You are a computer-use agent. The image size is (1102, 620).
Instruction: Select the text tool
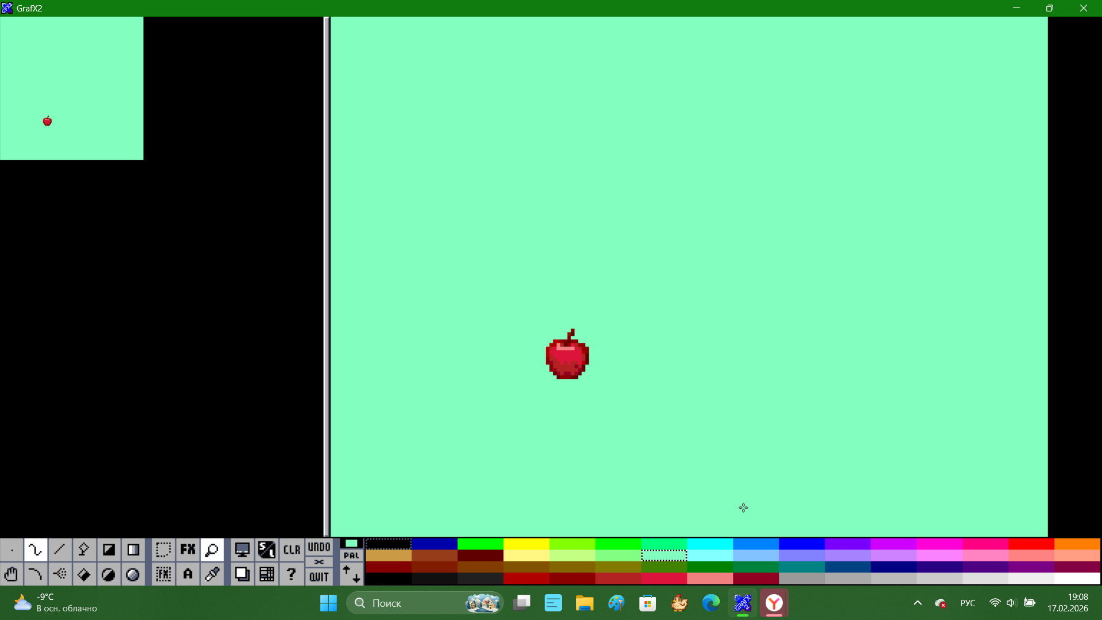tap(188, 574)
